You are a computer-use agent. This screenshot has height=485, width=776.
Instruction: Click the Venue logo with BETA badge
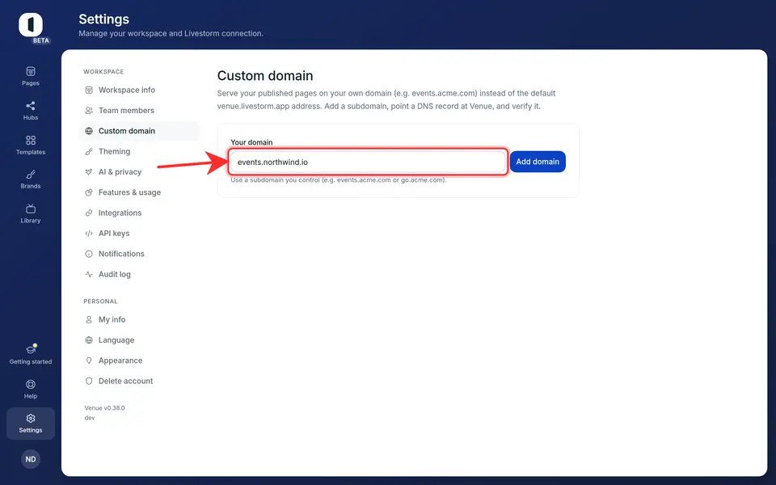pyautogui.click(x=32, y=27)
